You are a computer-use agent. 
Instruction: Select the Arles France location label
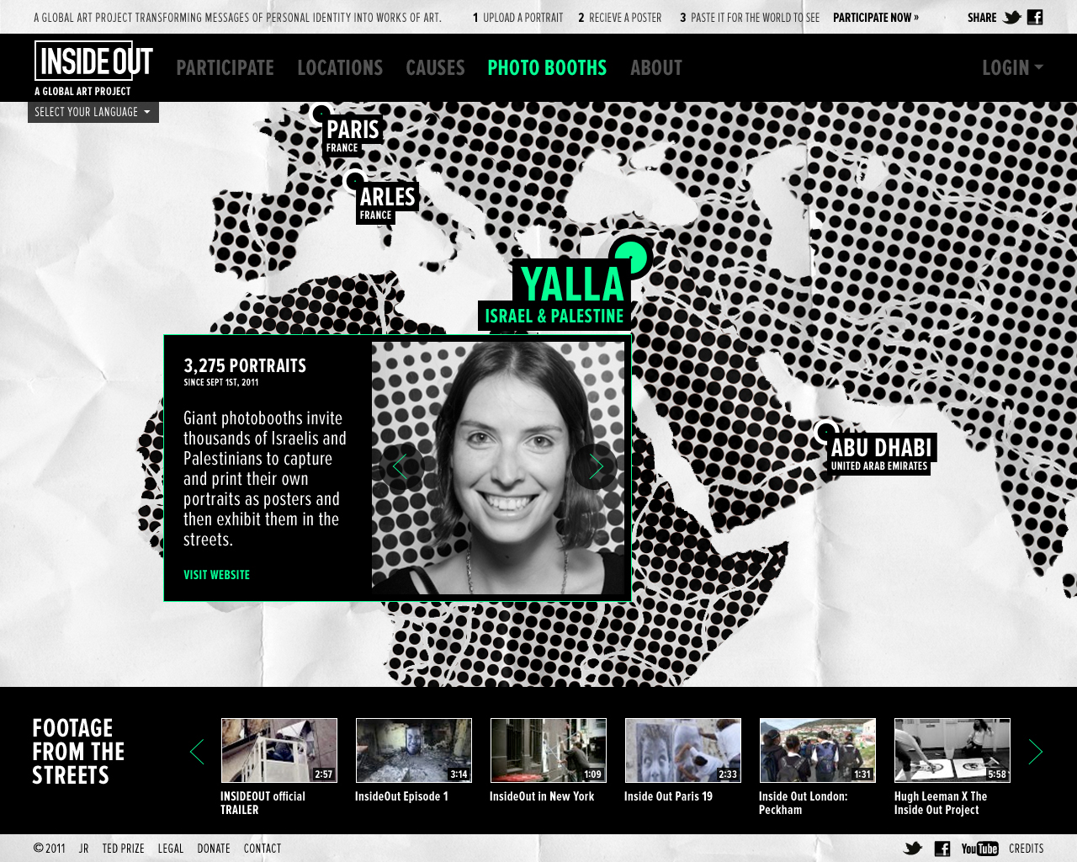click(387, 203)
